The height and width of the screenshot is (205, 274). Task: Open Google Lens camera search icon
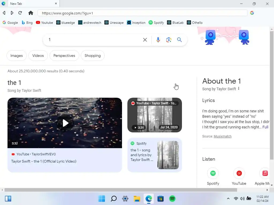coord(169,40)
